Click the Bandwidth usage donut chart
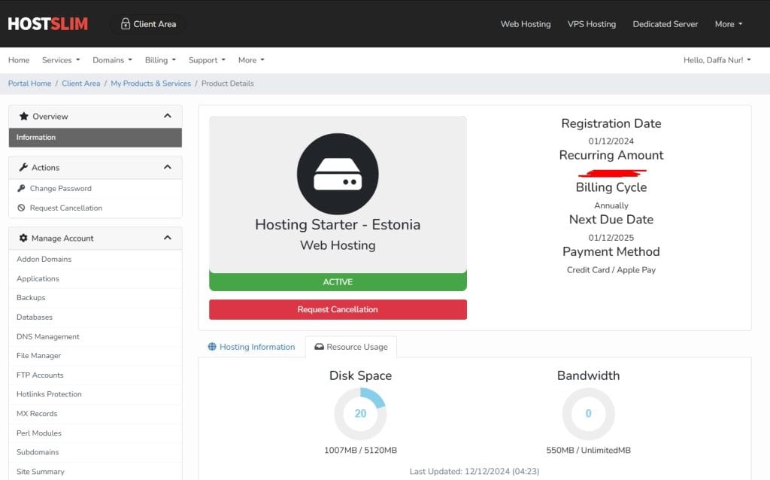This screenshot has height=480, width=770. click(588, 414)
